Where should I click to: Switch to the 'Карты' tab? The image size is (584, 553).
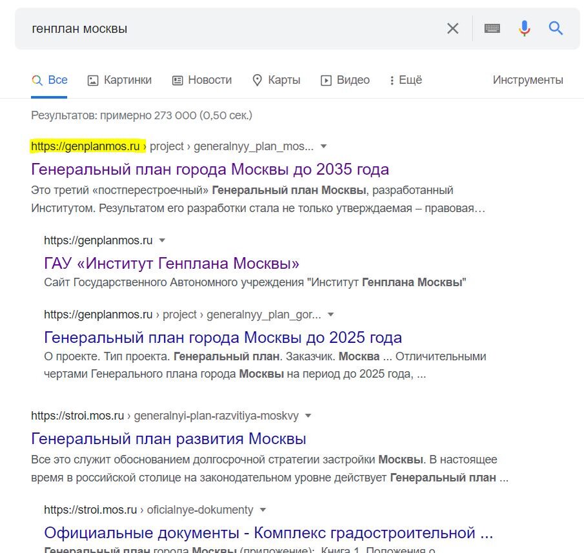(276, 80)
